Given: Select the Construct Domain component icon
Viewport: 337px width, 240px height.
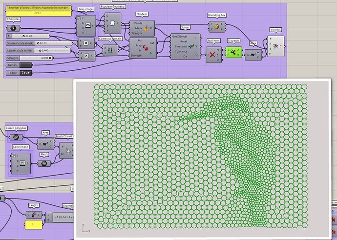Looking at the screenshot, I should tap(110, 50).
